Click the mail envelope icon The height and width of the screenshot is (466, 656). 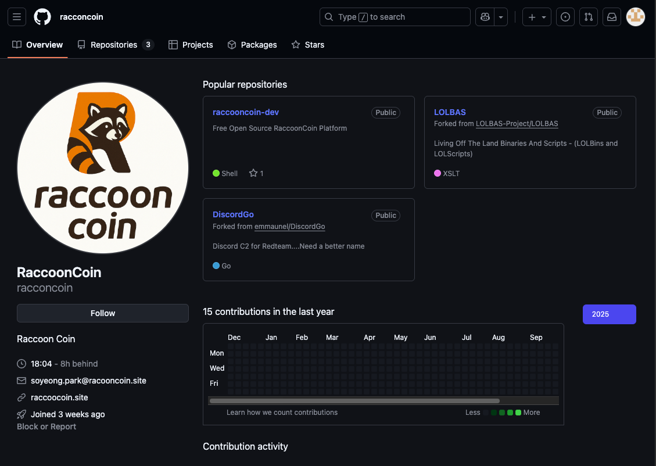[21, 381]
